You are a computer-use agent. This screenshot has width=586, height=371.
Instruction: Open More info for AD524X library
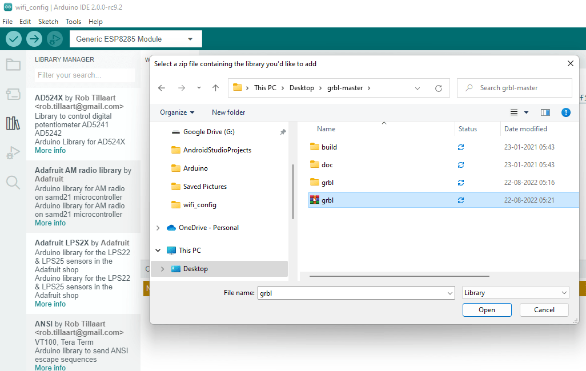tap(50, 151)
